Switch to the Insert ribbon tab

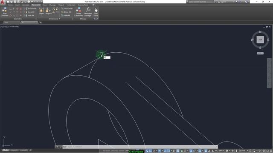pyautogui.click(x=17, y=5)
